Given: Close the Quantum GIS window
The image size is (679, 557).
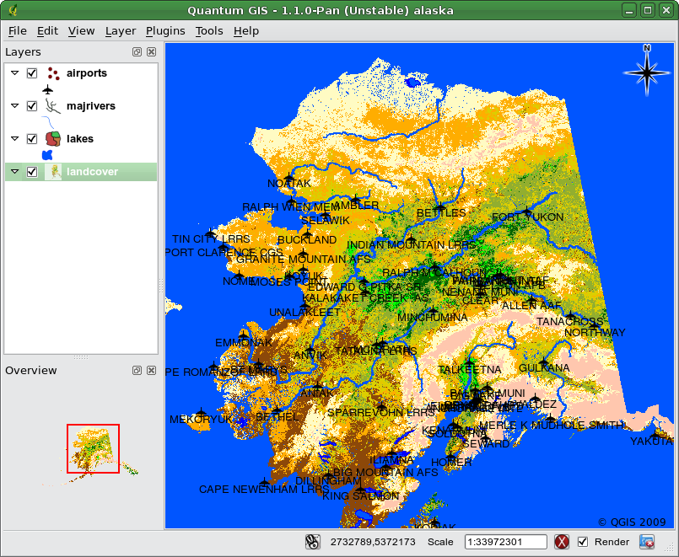Looking at the screenshot, I should click(x=666, y=10).
